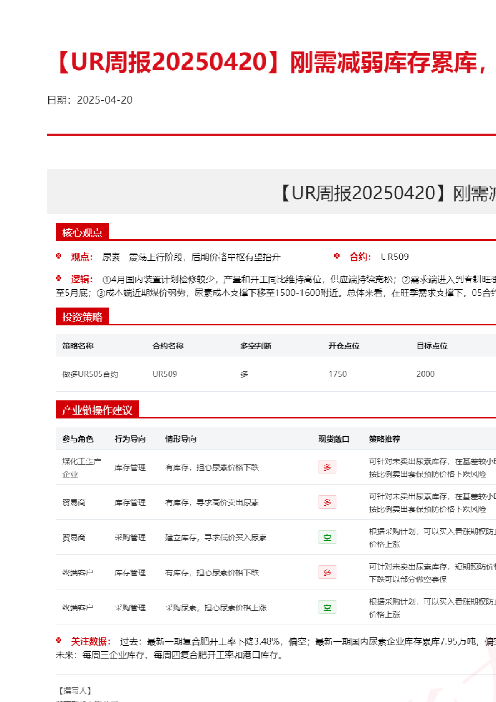Click the 做多UR505合约 strategy name cell

point(90,374)
